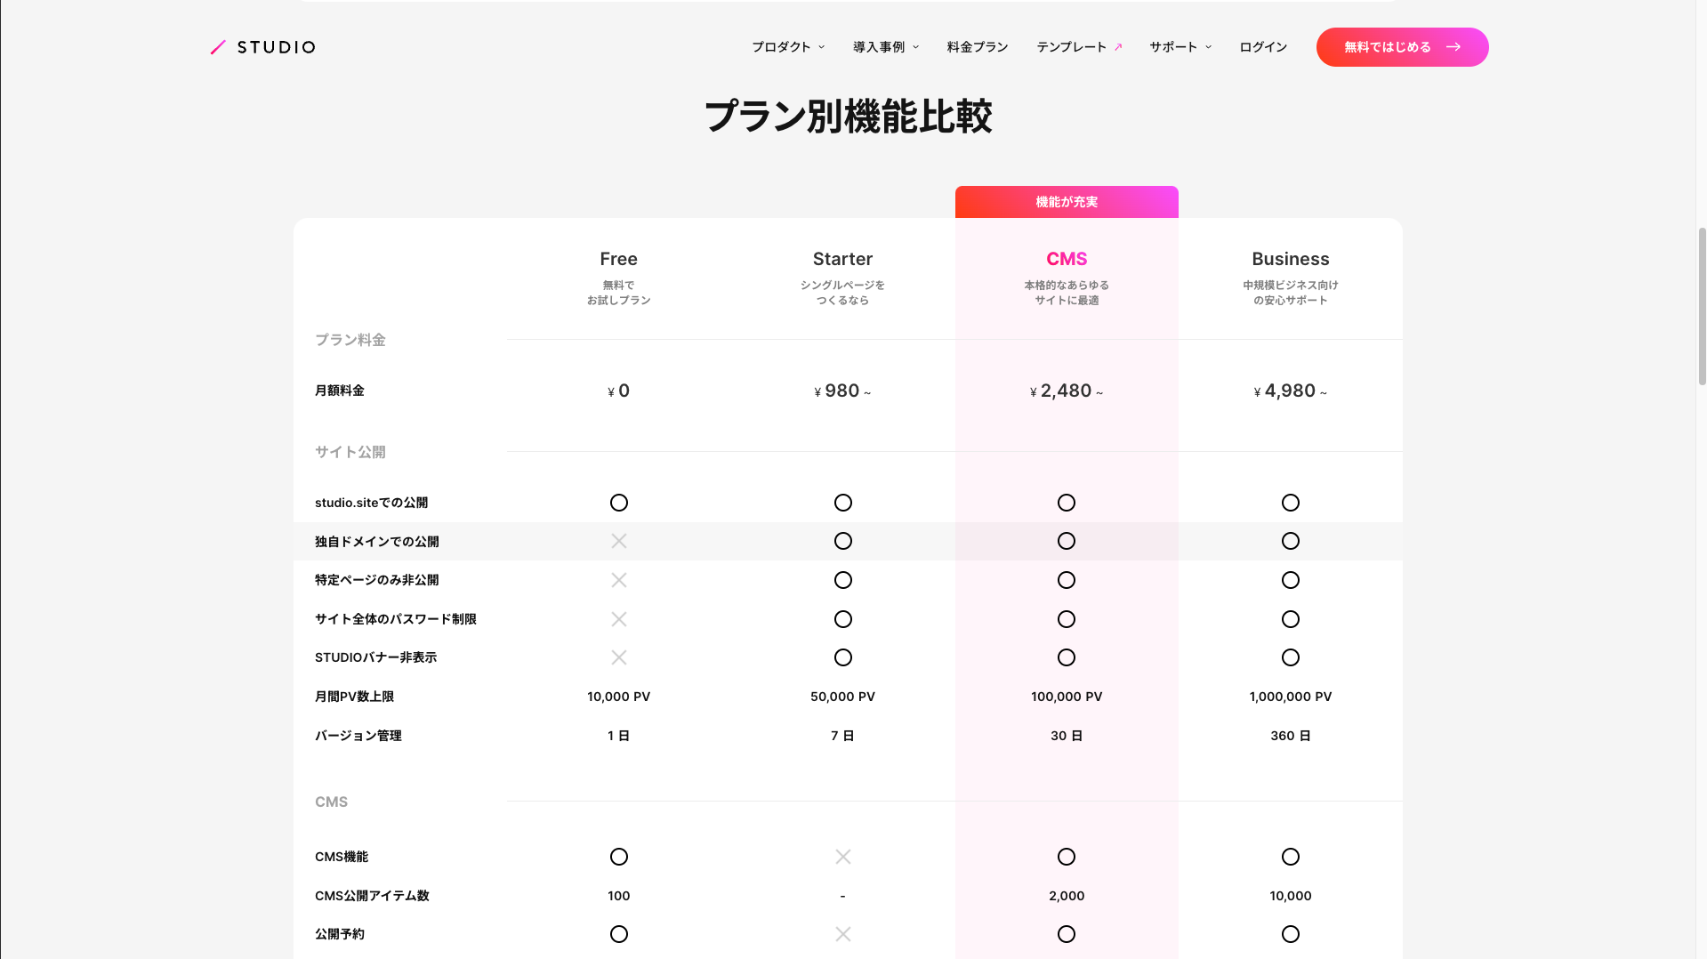Click the 100,000 PV value

click(x=1067, y=697)
